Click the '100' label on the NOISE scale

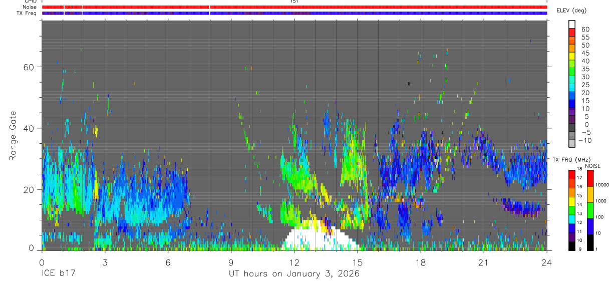(600, 218)
